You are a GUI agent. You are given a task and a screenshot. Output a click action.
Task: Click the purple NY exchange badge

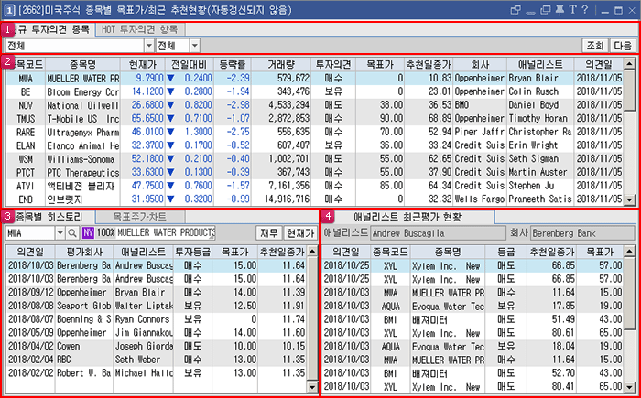[x=88, y=233]
